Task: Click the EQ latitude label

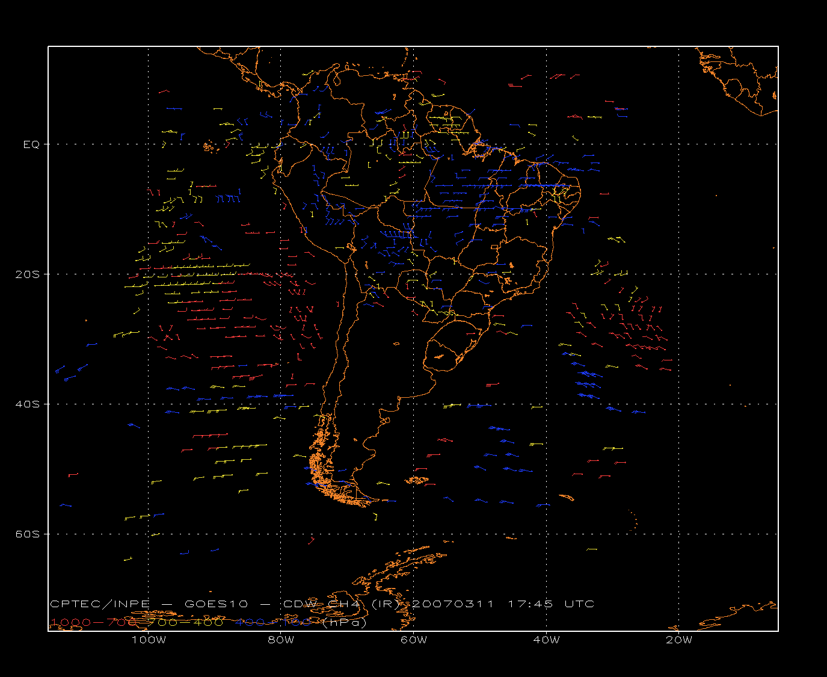Action: pos(31,144)
